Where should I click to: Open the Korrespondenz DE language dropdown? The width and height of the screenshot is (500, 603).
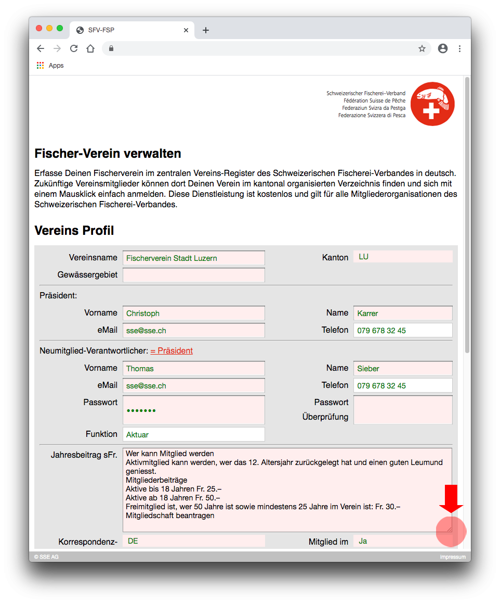click(x=193, y=541)
